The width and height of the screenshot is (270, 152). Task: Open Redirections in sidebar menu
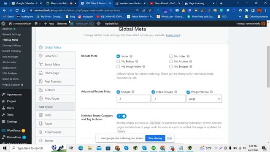9,68
